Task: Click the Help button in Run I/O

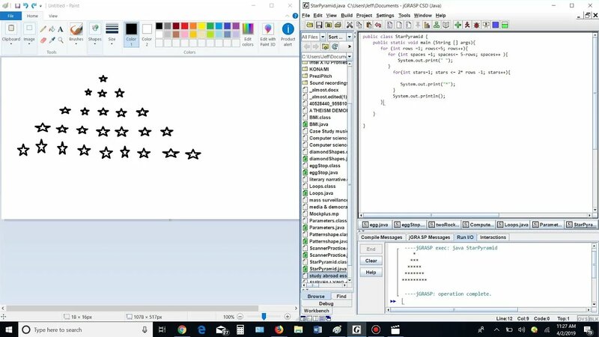Action: pos(371,273)
